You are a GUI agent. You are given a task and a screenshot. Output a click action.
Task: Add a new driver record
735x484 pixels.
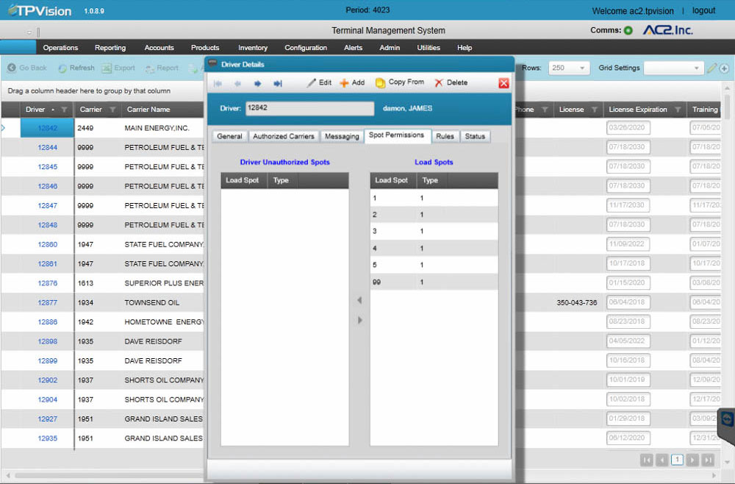pos(352,82)
